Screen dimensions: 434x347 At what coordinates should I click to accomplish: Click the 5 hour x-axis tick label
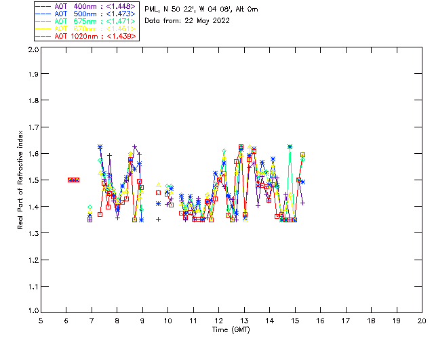(x=41, y=321)
